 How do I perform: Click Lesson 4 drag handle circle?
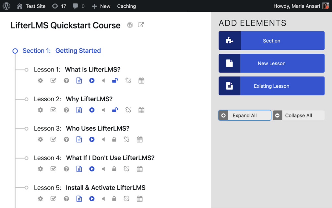pyautogui.click(x=26, y=158)
